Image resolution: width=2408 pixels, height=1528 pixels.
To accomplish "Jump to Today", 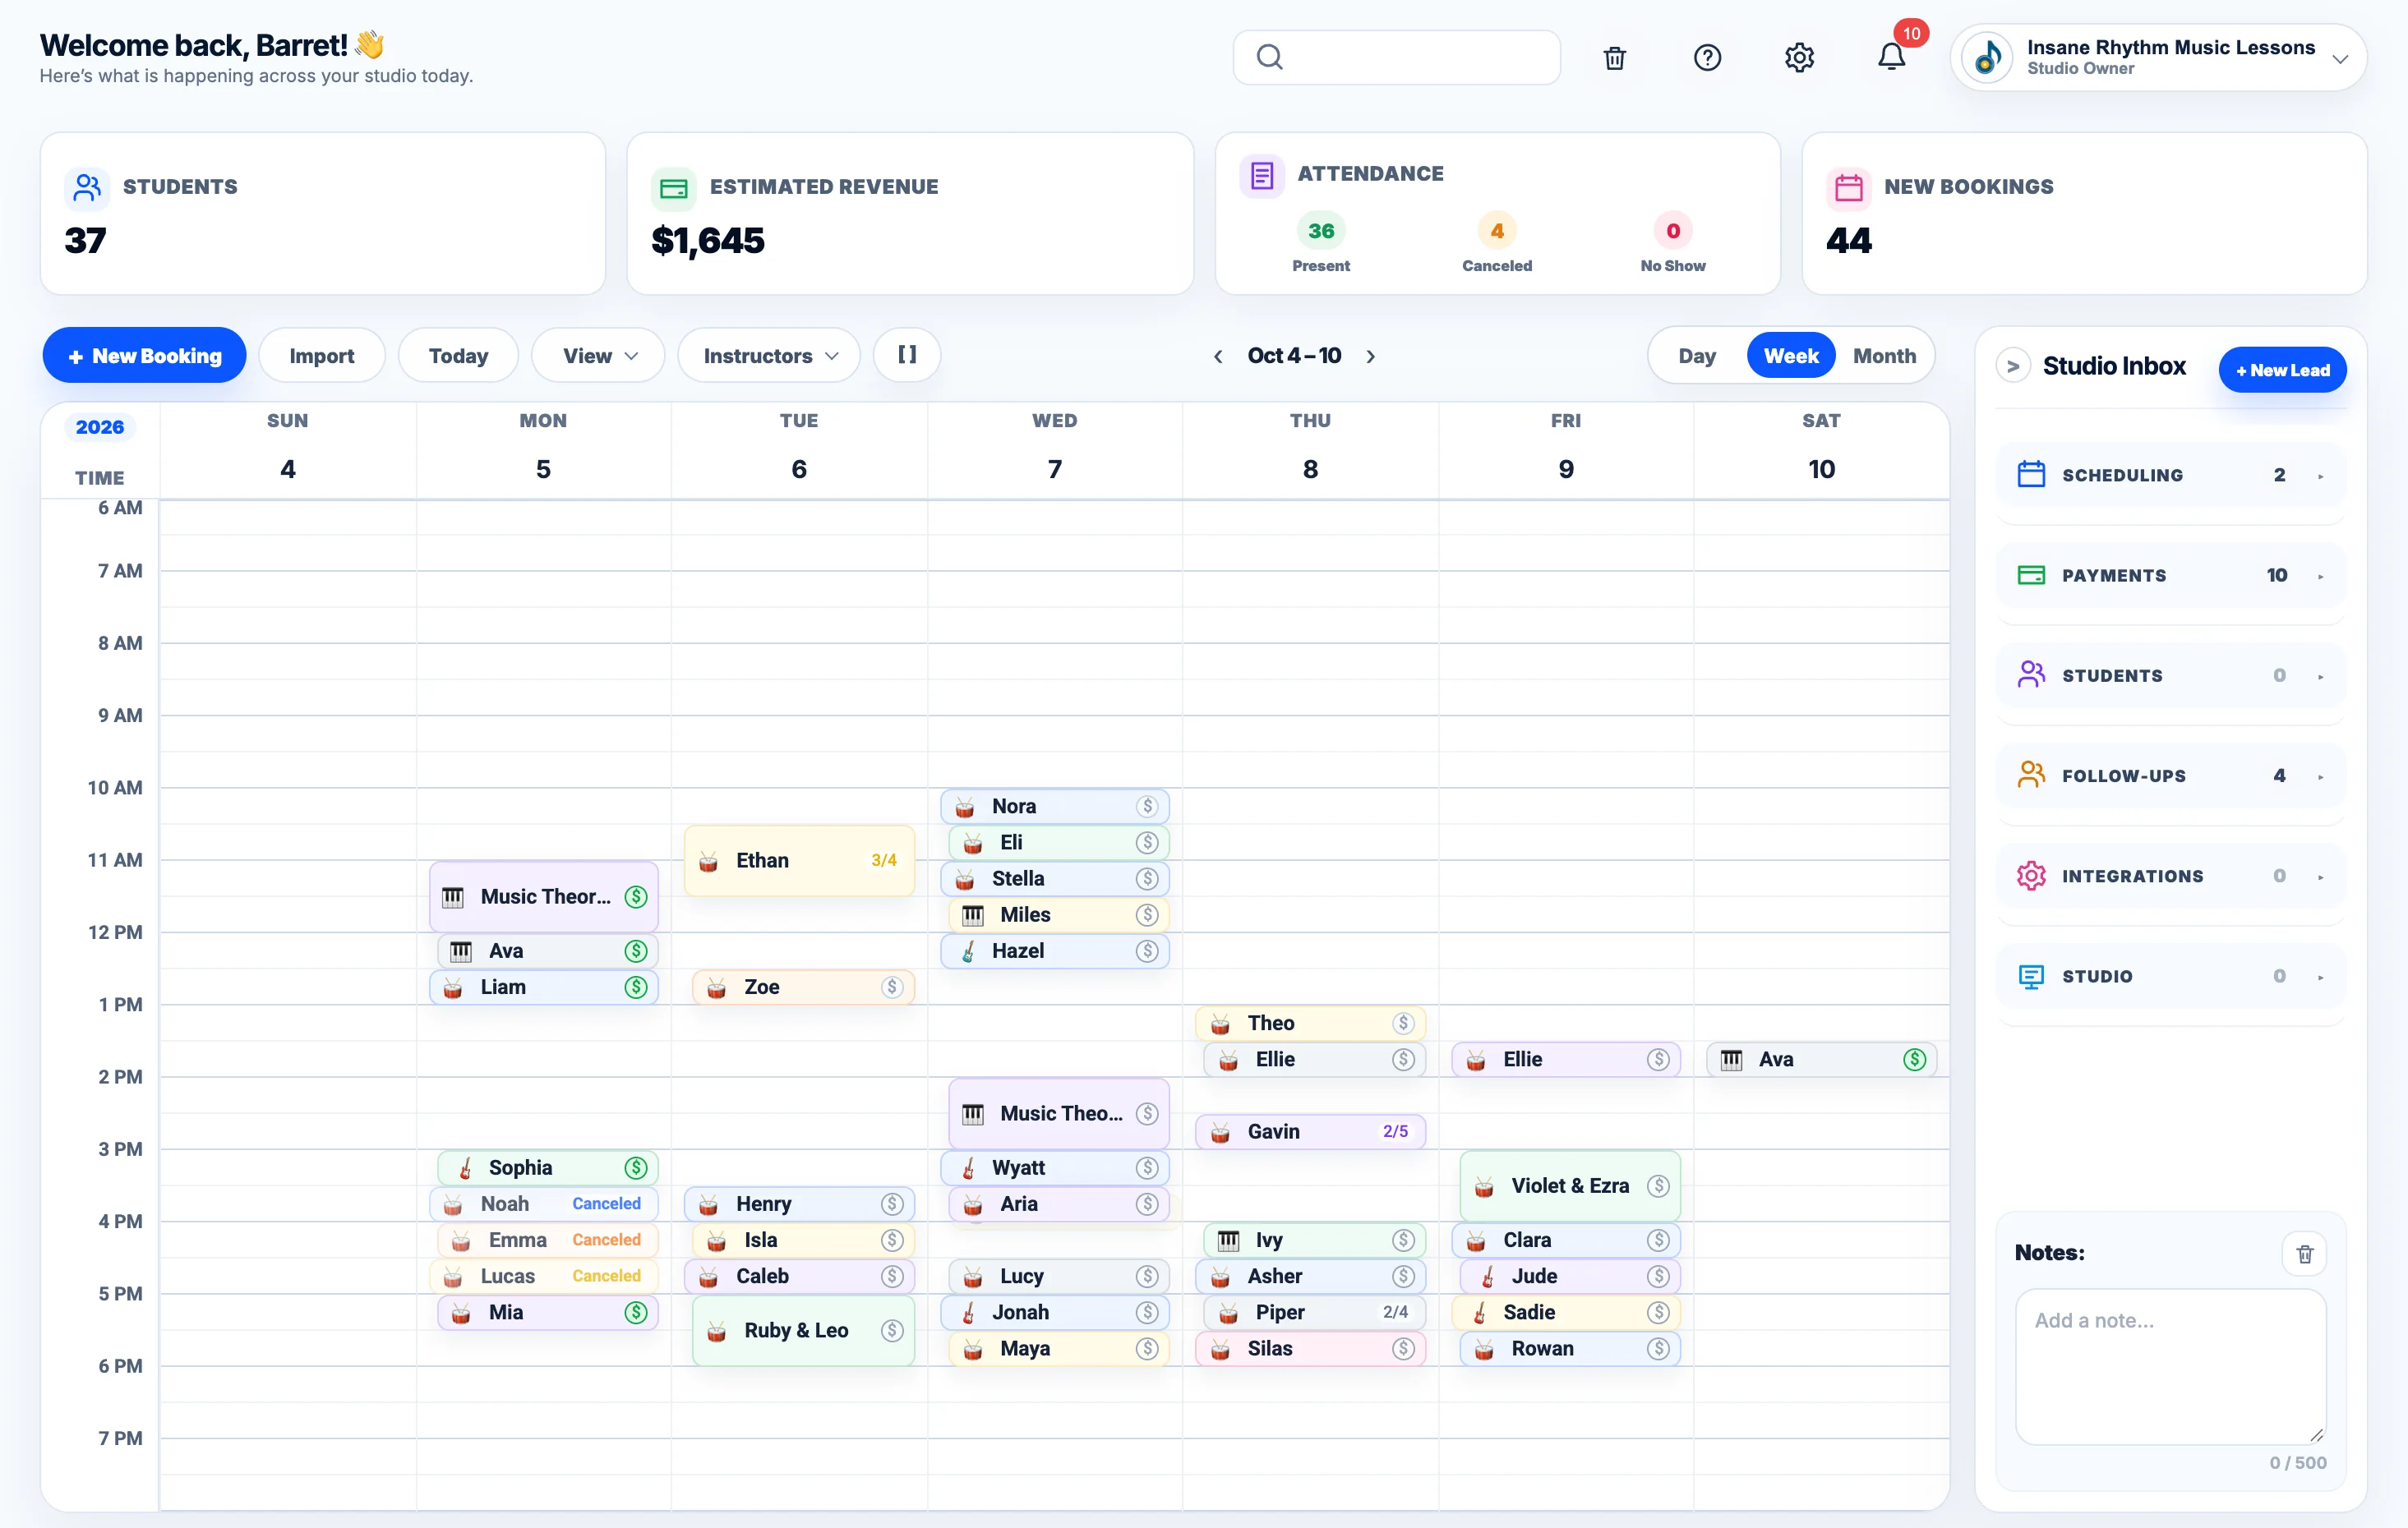I will 458,356.
